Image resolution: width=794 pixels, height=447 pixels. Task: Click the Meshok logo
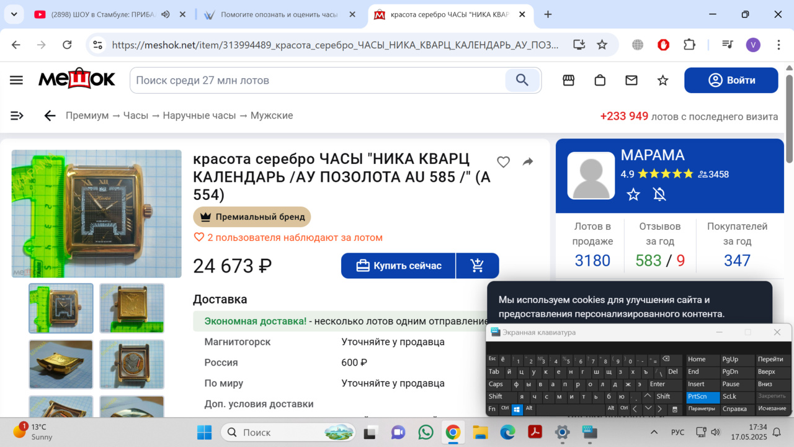pos(77,79)
